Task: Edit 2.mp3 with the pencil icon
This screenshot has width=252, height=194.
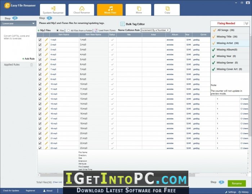Action: click(x=46, y=45)
